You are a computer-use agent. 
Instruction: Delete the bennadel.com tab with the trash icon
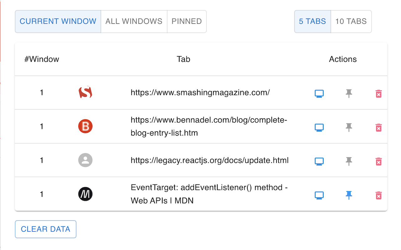coord(378,127)
